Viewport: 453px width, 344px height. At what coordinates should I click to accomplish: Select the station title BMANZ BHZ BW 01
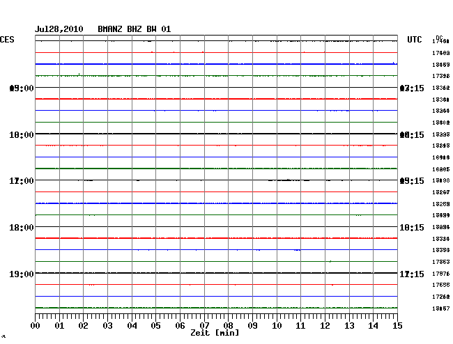135,29
